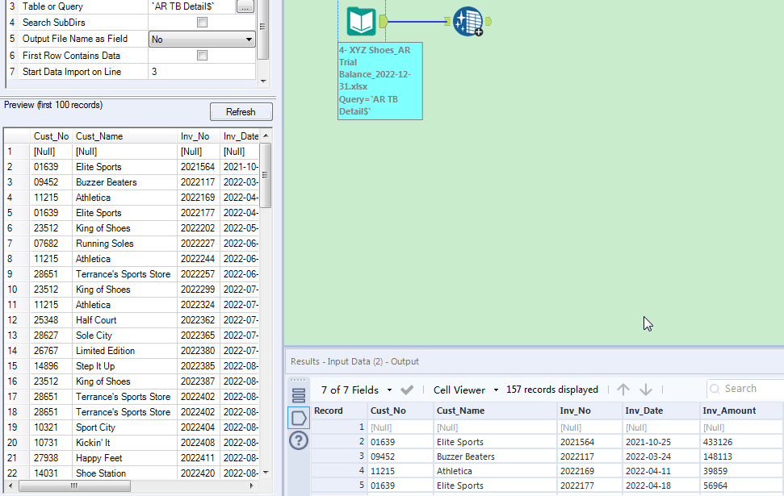784x496 pixels.
Task: Select the blue Data Cleansing tool on canvas
Action: click(x=469, y=22)
